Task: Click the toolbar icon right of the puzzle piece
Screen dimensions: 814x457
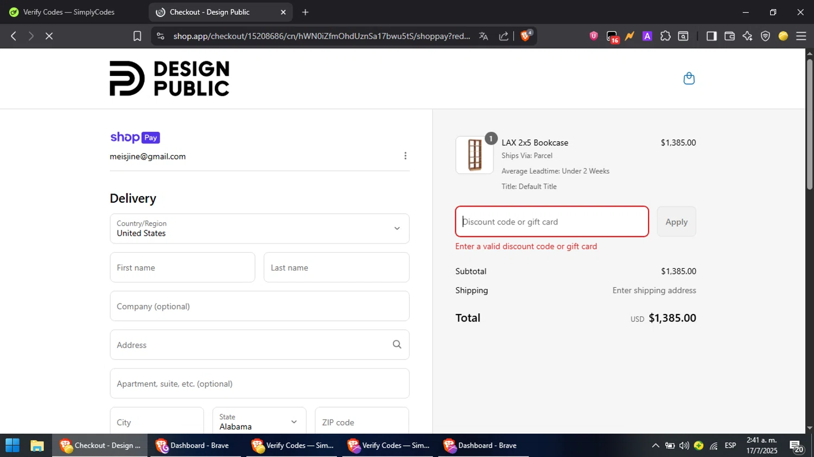Action: click(x=683, y=36)
